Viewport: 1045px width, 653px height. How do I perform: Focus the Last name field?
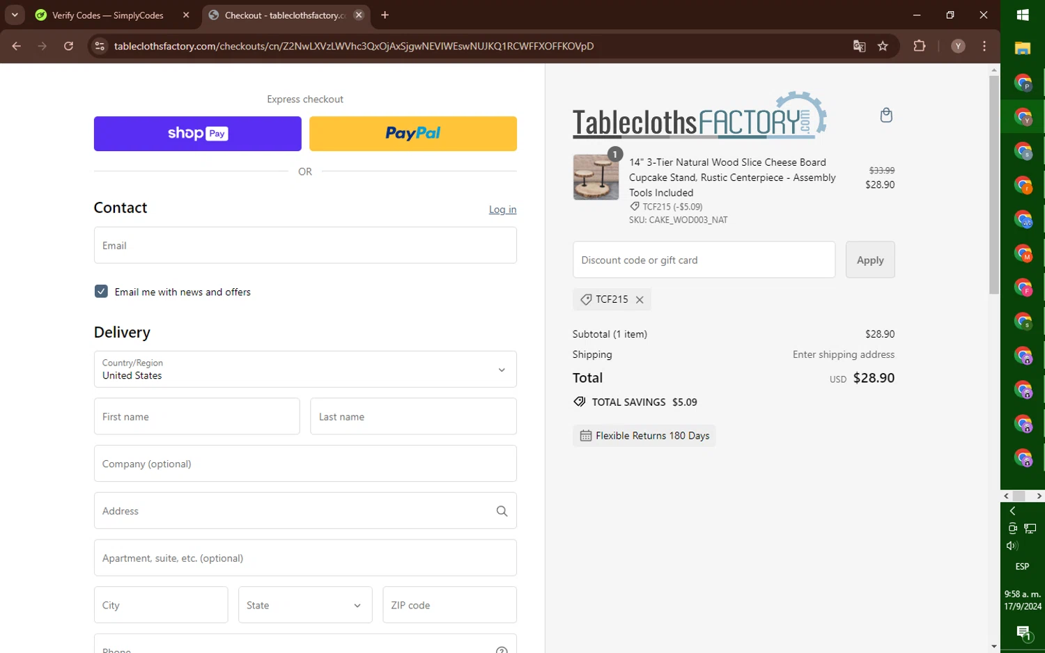click(x=413, y=416)
